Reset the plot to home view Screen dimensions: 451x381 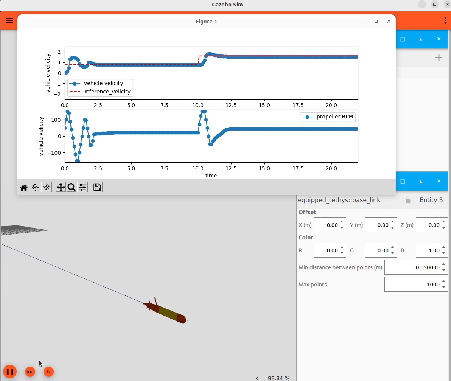coord(24,188)
